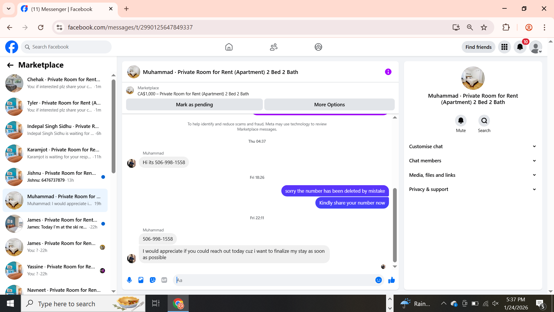Click the More Options button
This screenshot has width=554, height=312.
(329, 105)
